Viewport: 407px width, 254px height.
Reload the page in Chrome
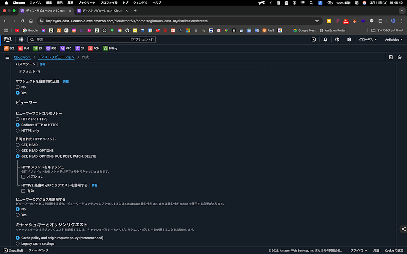tap(22, 21)
